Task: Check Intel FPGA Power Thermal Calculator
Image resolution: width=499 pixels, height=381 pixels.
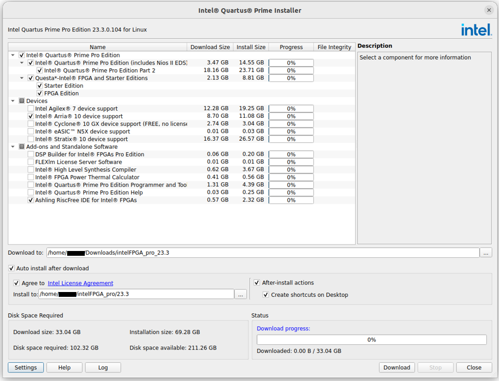Action: click(30, 177)
